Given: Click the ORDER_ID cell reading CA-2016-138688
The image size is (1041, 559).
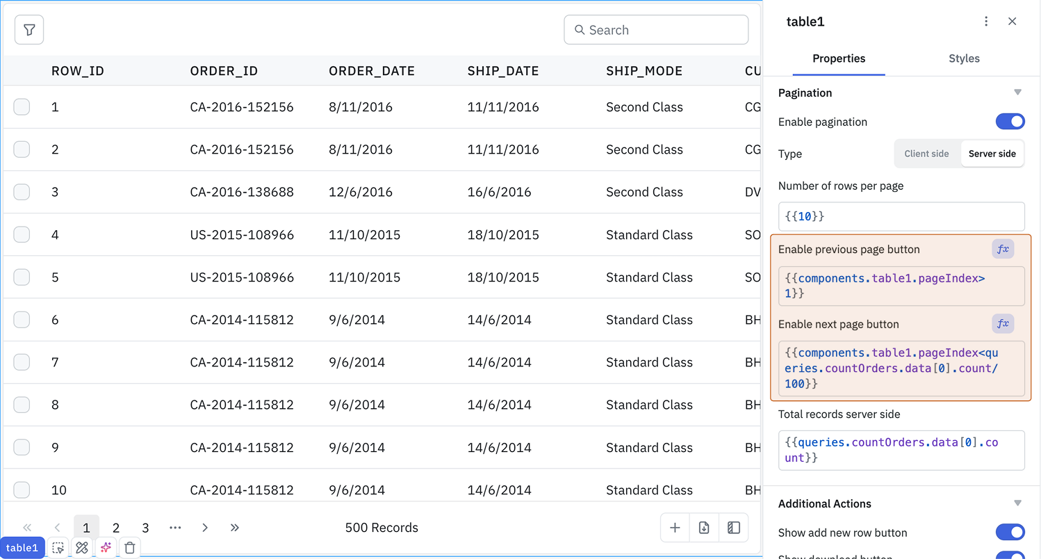Looking at the screenshot, I should 242,192.
